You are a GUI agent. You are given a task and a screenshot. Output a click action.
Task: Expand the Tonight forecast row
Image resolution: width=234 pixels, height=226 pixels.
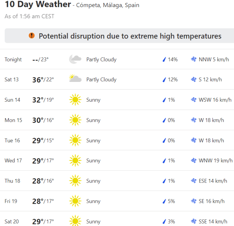click(x=117, y=59)
